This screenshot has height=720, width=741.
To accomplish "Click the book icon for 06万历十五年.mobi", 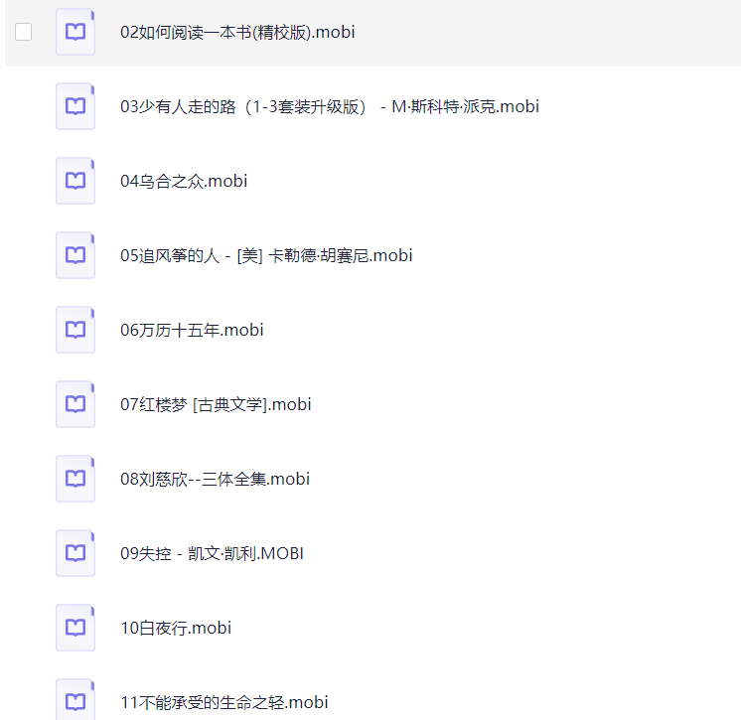I will [75, 330].
